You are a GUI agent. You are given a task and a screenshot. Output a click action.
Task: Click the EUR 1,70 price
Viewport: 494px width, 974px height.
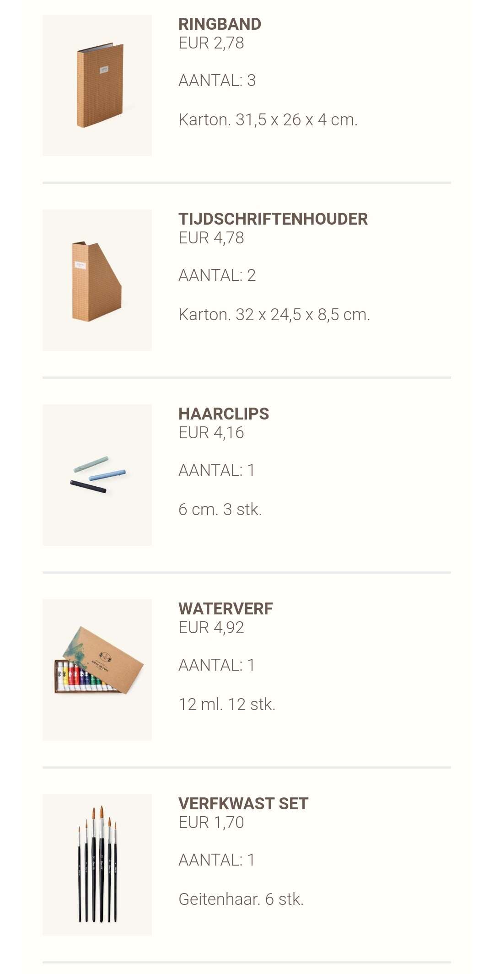coord(211,823)
